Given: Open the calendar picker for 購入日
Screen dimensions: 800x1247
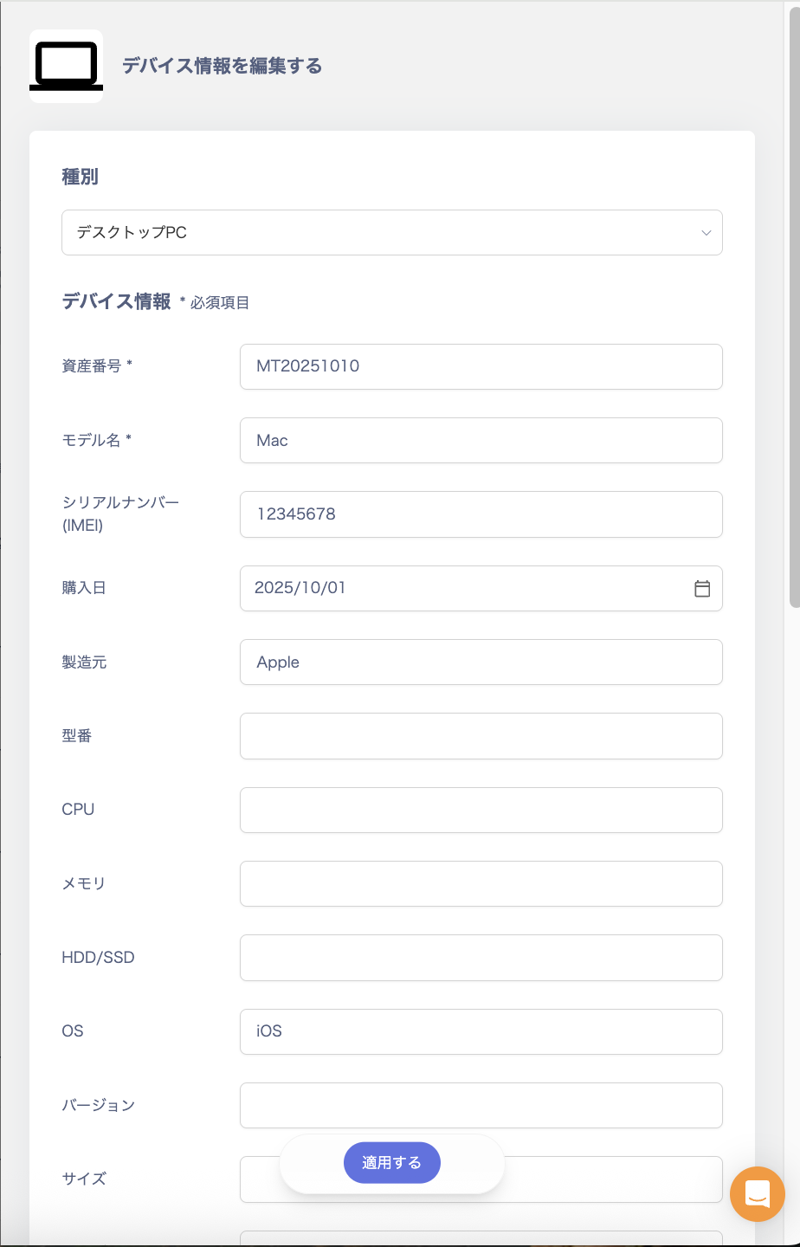Looking at the screenshot, I should tap(702, 589).
